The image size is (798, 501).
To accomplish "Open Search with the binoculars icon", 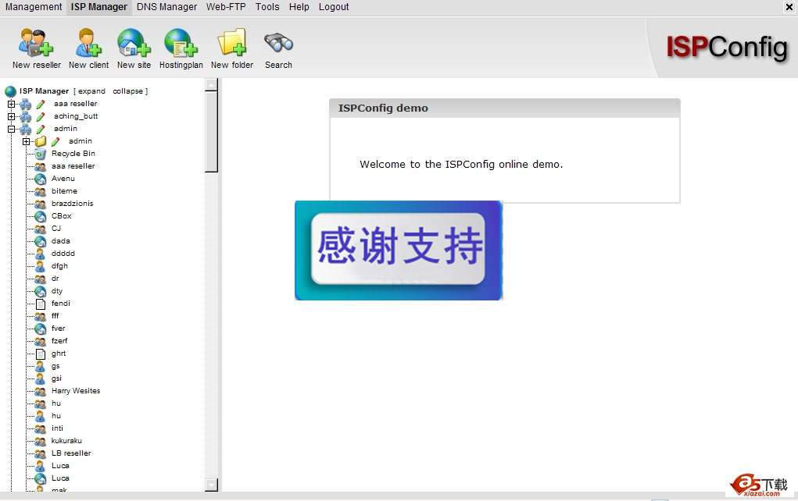I will coord(278,43).
